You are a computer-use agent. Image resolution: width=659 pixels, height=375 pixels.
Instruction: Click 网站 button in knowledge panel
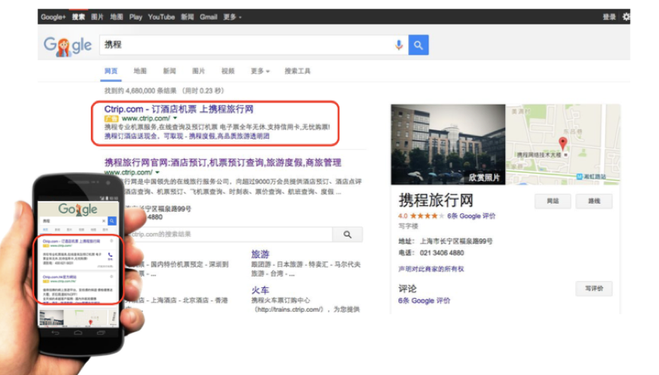click(553, 201)
